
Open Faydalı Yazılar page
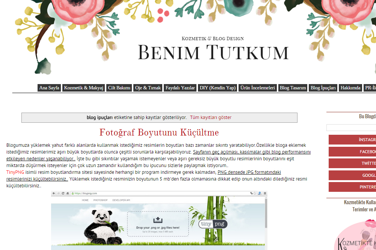[x=180, y=88]
